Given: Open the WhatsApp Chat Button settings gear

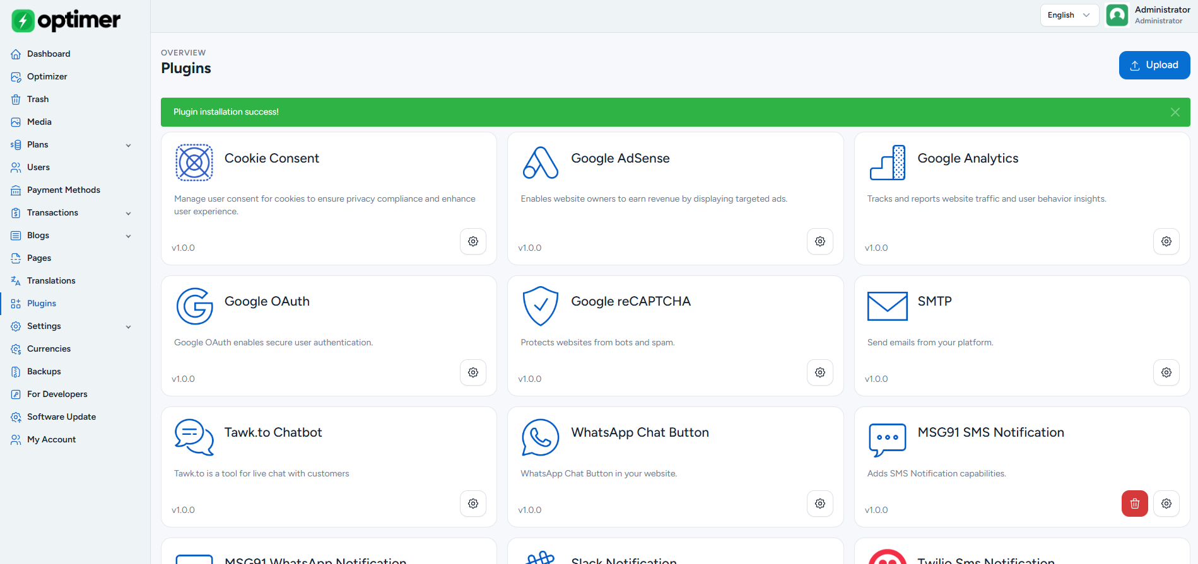Looking at the screenshot, I should tap(820, 504).
